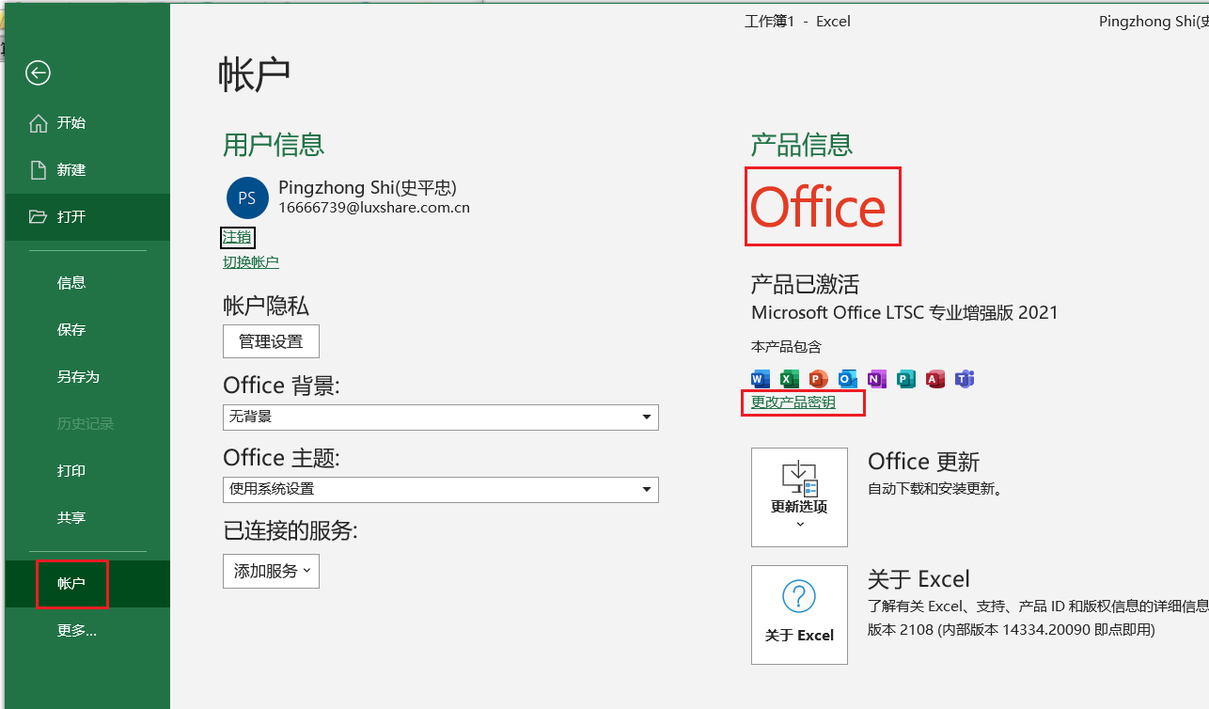Image resolution: width=1209 pixels, height=709 pixels.
Task: Select the 打开 sidebar label
Action: [x=71, y=217]
